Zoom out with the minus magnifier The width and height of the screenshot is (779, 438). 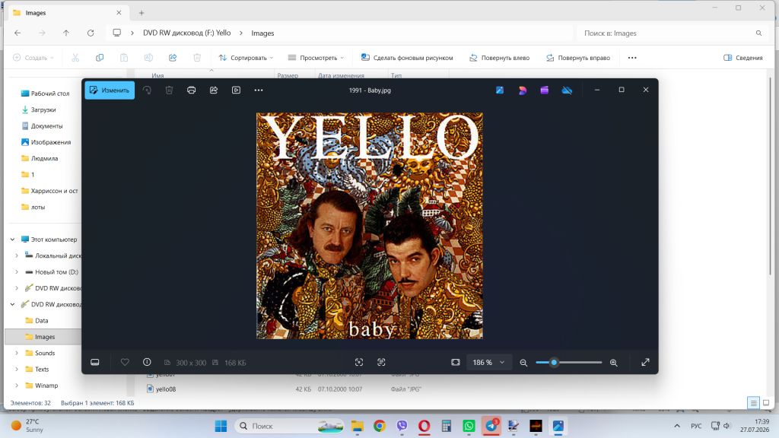tap(523, 363)
